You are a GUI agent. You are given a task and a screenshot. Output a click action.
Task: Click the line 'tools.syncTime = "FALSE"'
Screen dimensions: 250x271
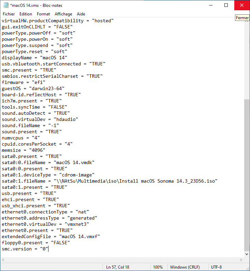pos(34,107)
